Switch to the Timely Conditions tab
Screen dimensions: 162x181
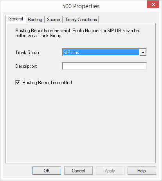[81, 20]
